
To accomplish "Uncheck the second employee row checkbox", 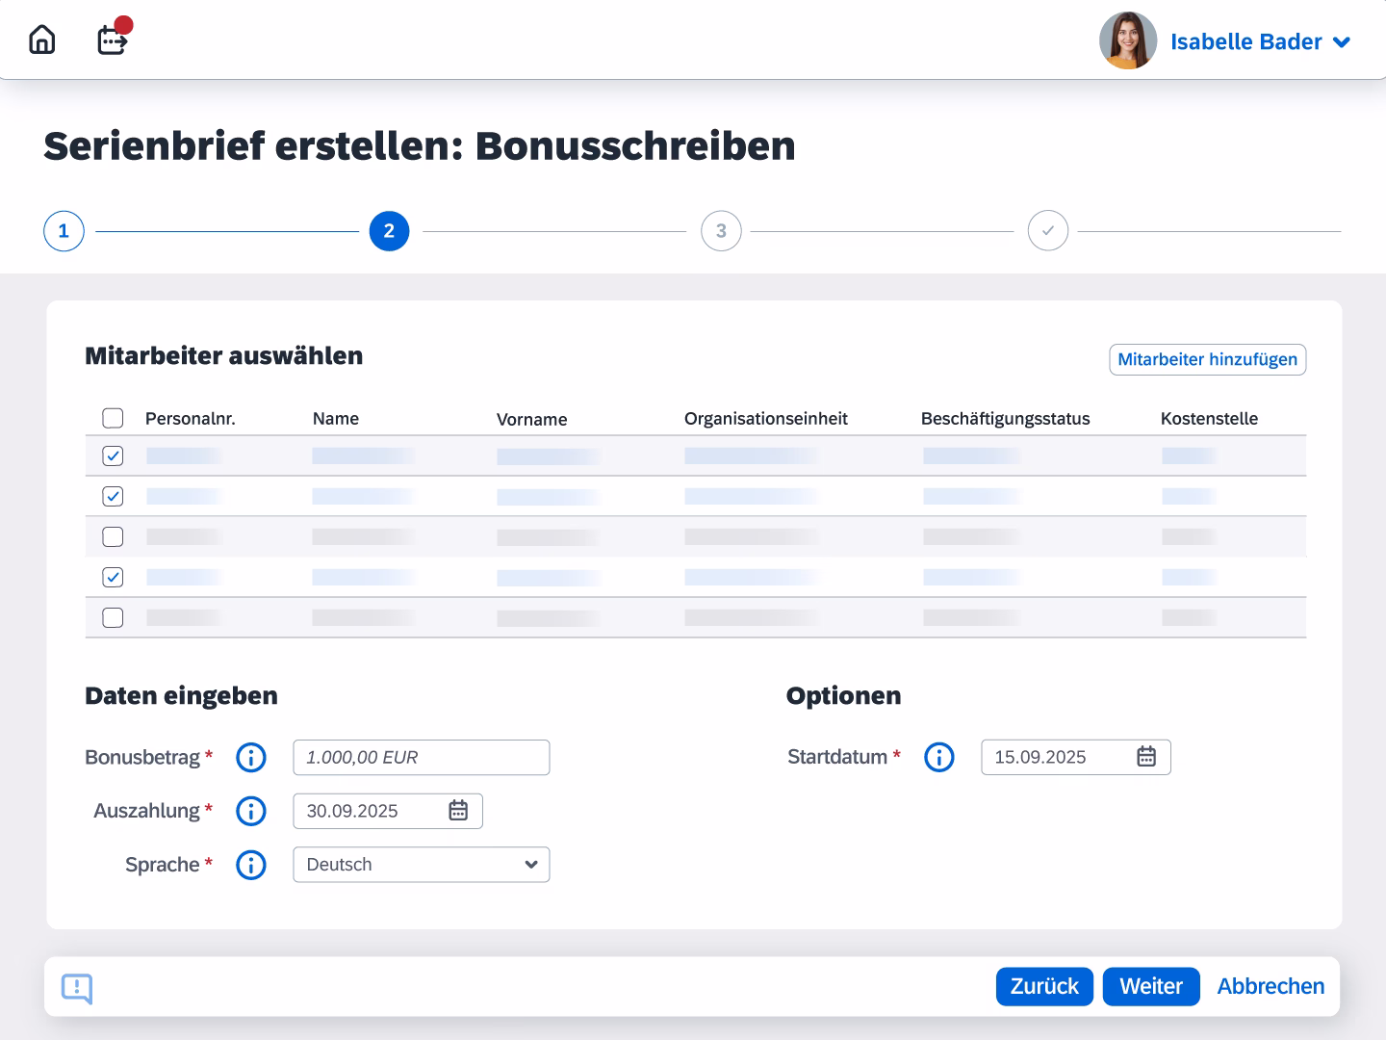I will (x=113, y=496).
